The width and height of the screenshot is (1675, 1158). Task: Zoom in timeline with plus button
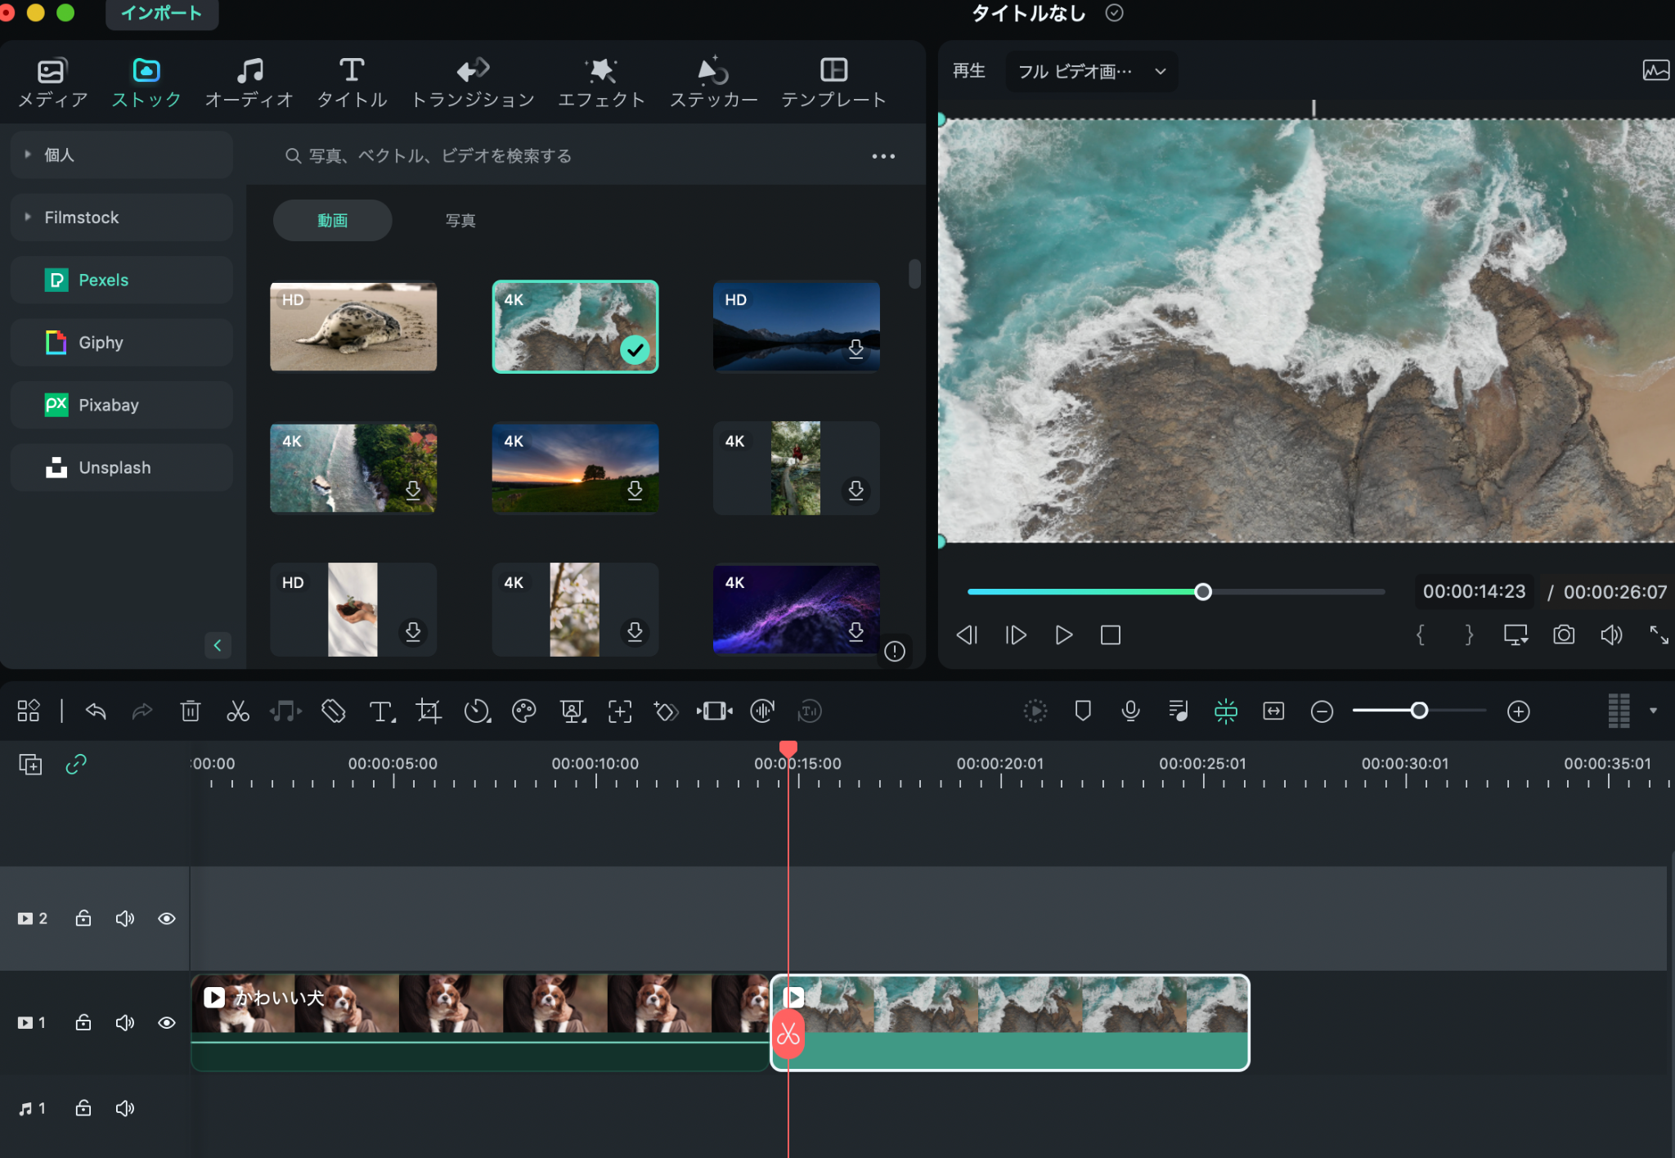coord(1519,711)
